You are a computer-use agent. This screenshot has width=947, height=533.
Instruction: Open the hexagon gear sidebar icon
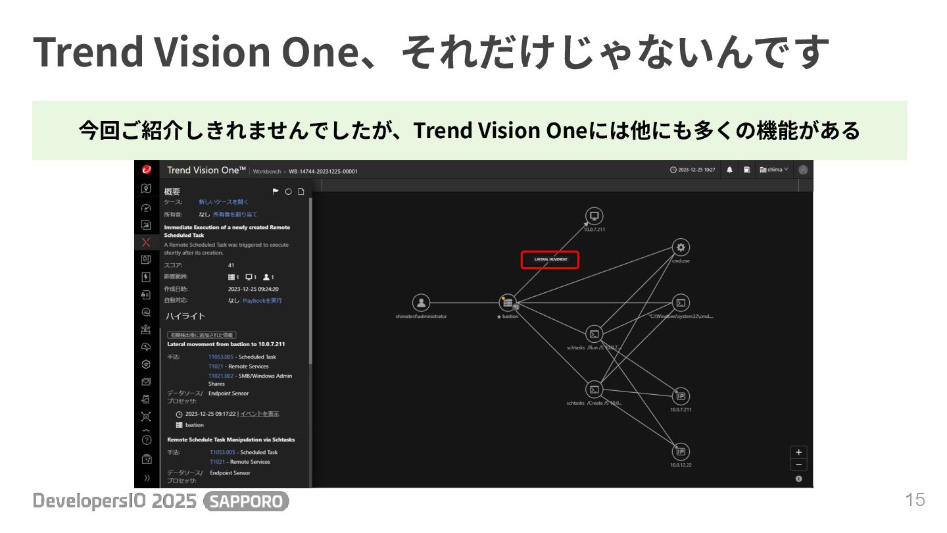tap(146, 365)
